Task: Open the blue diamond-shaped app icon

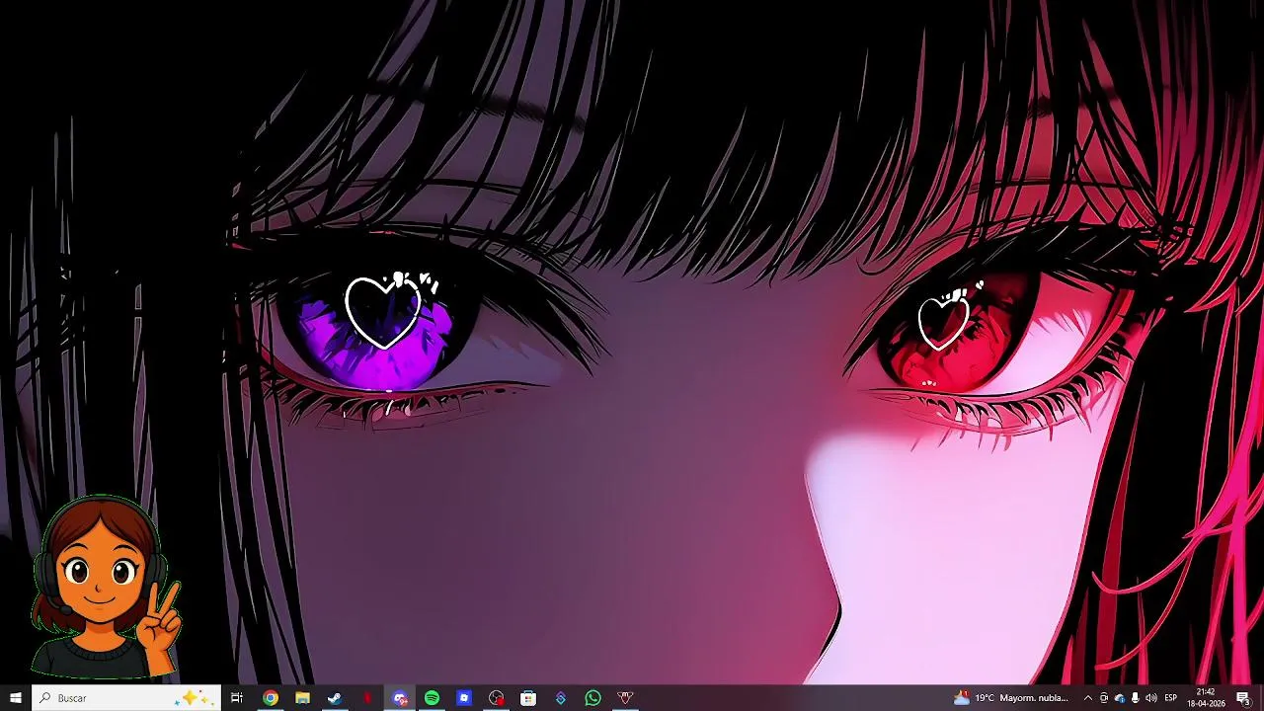Action: coord(561,698)
